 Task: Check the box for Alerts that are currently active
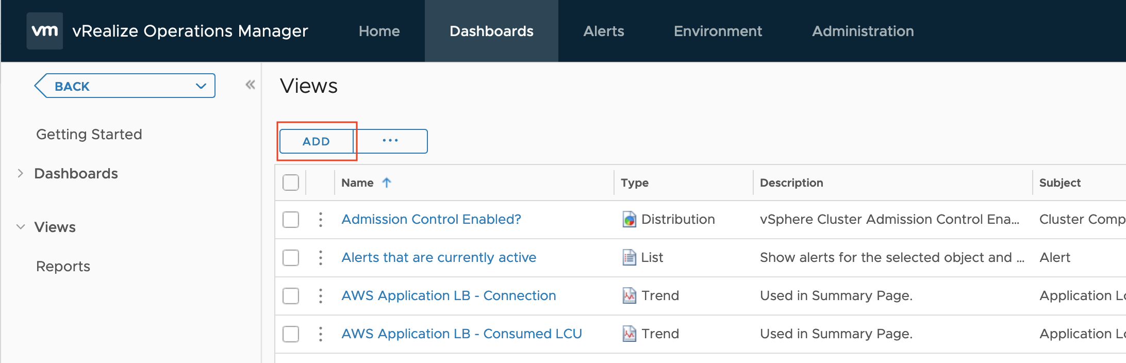point(291,258)
